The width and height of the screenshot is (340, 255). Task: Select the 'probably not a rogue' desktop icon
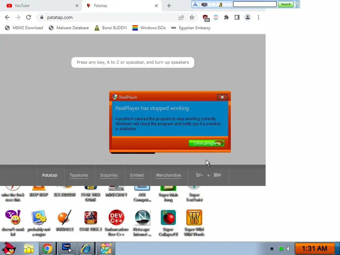pyautogui.click(x=39, y=223)
